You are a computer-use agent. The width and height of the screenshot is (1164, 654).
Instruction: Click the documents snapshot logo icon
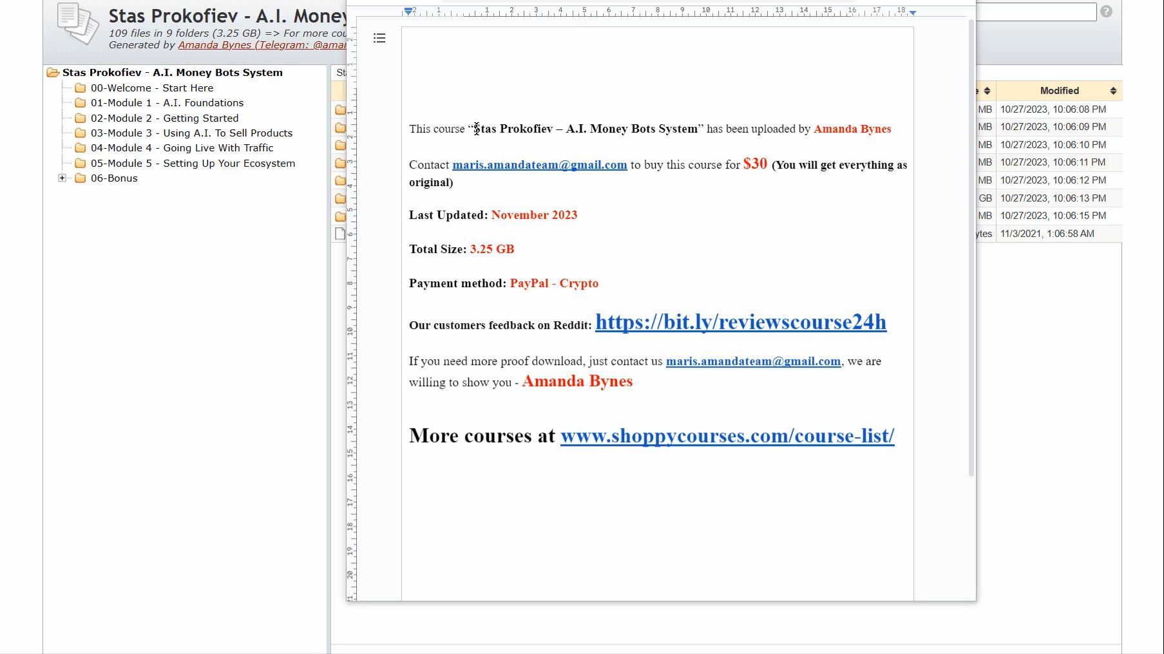(x=77, y=24)
